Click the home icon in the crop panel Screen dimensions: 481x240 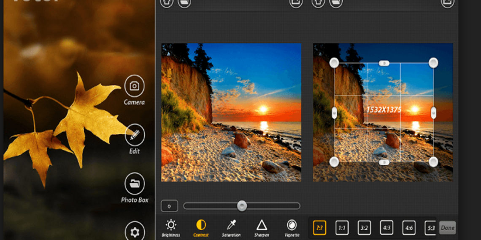click(318, 3)
